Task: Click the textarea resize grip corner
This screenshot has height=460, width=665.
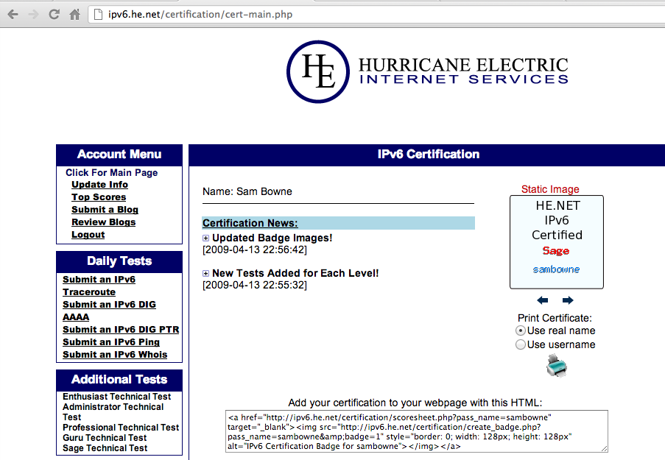Action: tap(605, 448)
